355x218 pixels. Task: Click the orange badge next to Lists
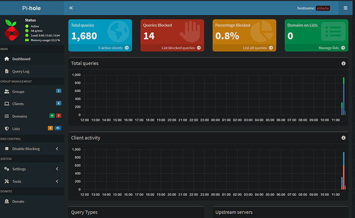point(50,128)
